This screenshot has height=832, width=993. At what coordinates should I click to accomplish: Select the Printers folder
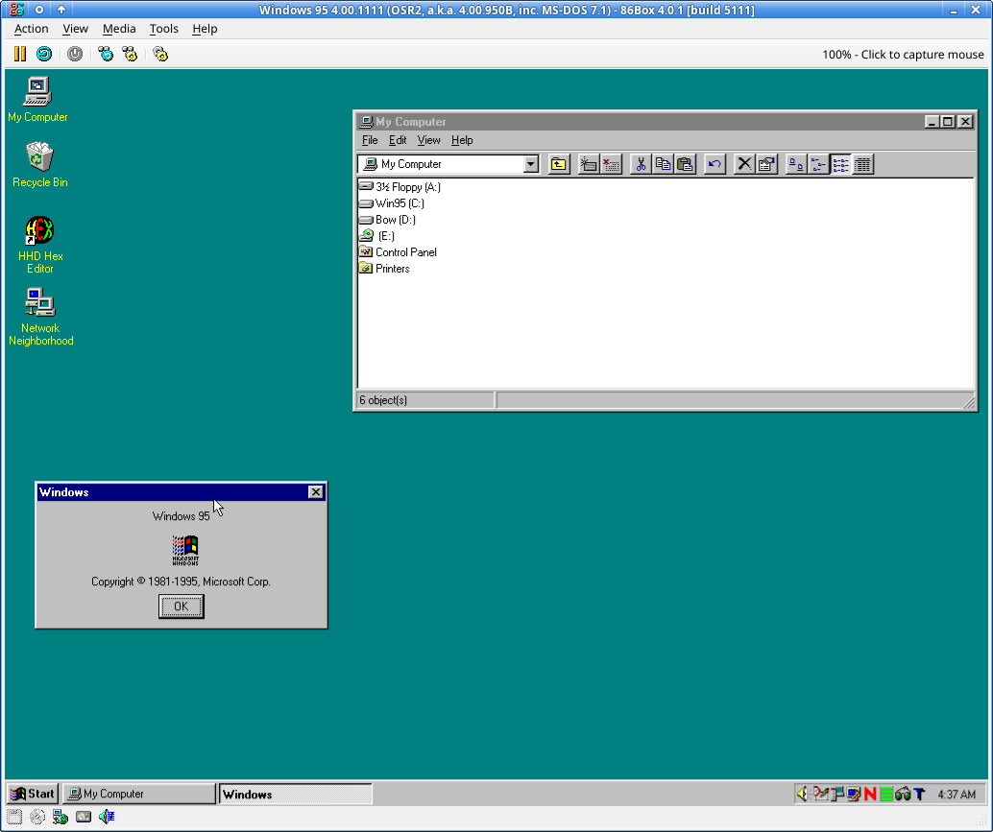click(x=384, y=269)
